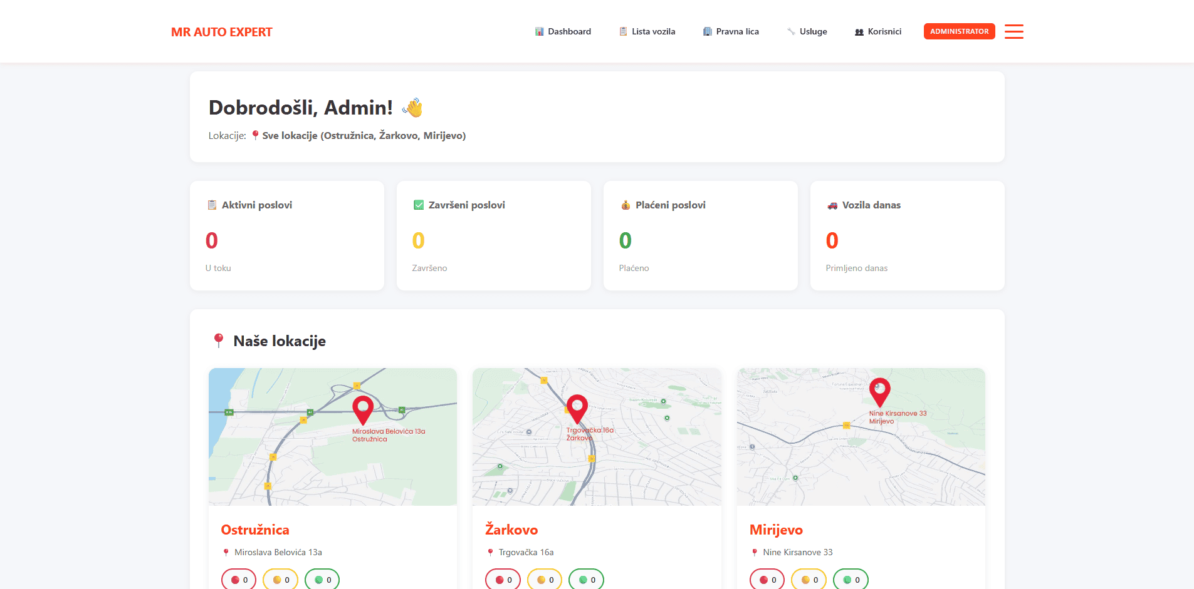Click the red active-jobs badge under Ostružnica

point(239,580)
